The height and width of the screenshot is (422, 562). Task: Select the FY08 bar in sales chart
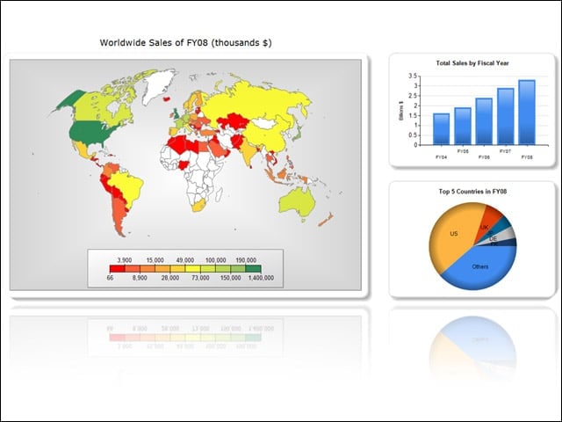tap(527, 113)
